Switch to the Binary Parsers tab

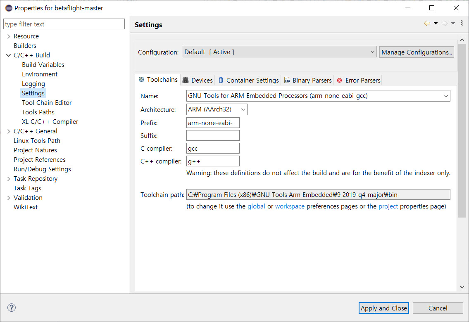[x=308, y=80]
